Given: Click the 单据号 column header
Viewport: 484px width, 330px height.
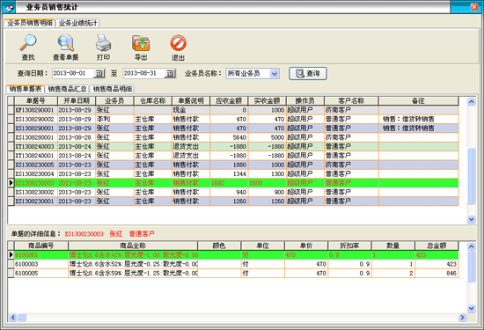Looking at the screenshot, I should click(36, 101).
